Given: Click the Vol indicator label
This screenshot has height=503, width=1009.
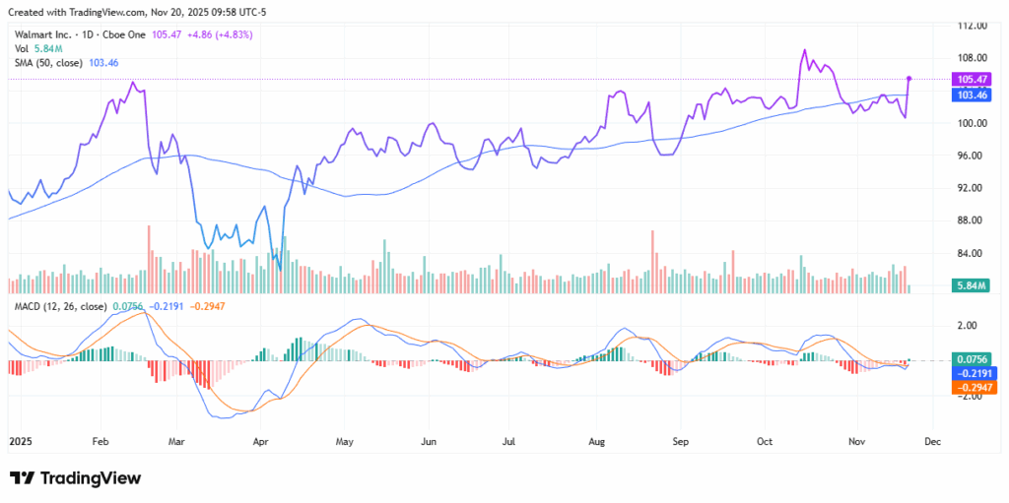Looking at the screenshot, I should (x=22, y=48).
